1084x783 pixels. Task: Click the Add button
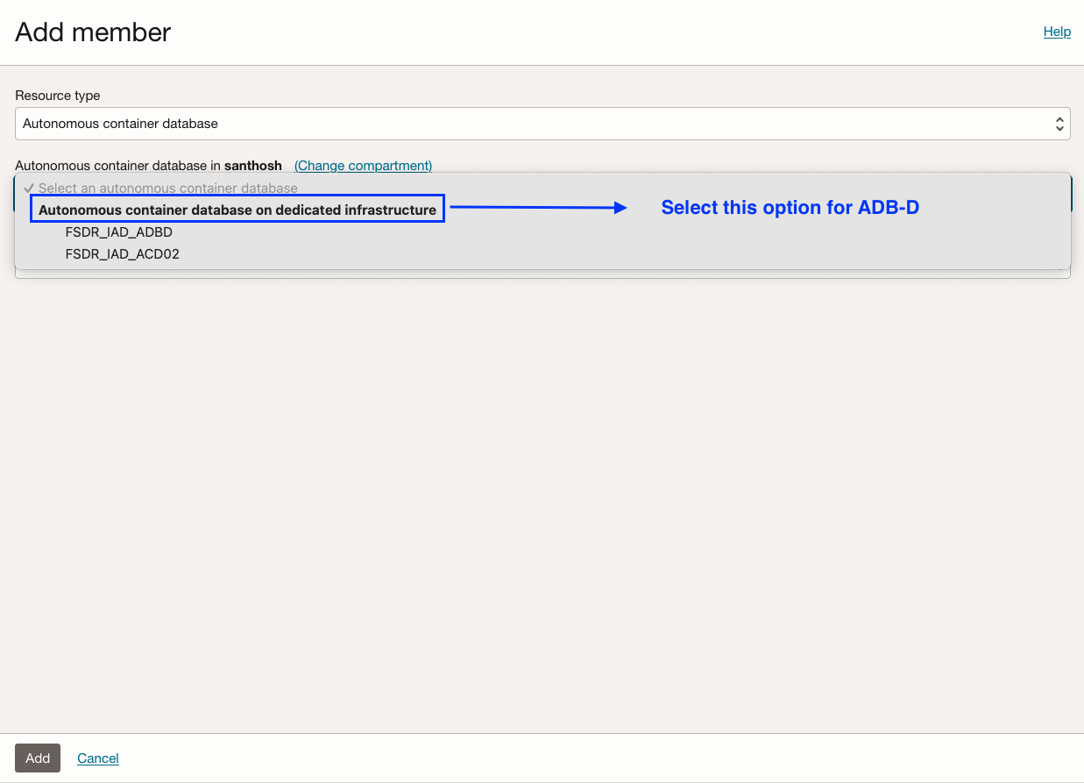[38, 758]
